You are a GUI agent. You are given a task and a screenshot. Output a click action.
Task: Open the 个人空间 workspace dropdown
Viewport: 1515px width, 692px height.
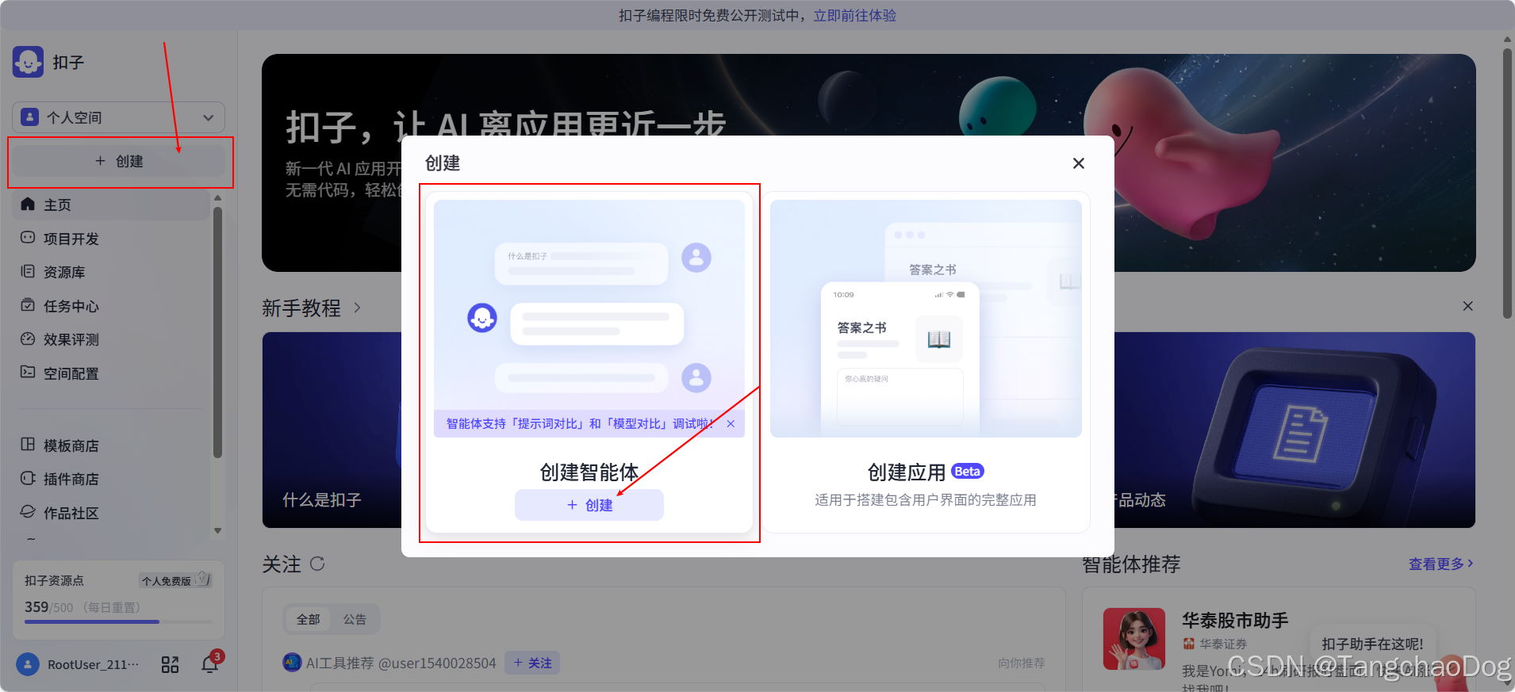click(x=119, y=117)
